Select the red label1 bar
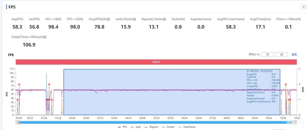Viewport: 307px width, 130px height. [156, 62]
